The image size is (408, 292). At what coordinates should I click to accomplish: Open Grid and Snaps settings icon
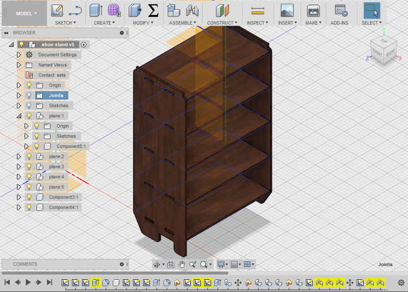(234, 264)
